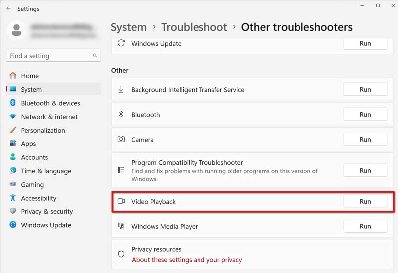Screen dimensions: 398x273
Task: Open Personalization settings
Action: 54,130
